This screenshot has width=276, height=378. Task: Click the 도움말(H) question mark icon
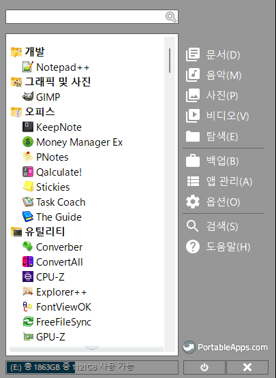[x=193, y=247]
